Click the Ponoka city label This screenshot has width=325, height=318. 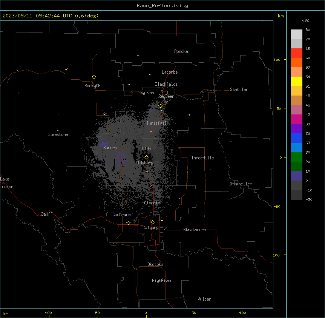coord(181,51)
